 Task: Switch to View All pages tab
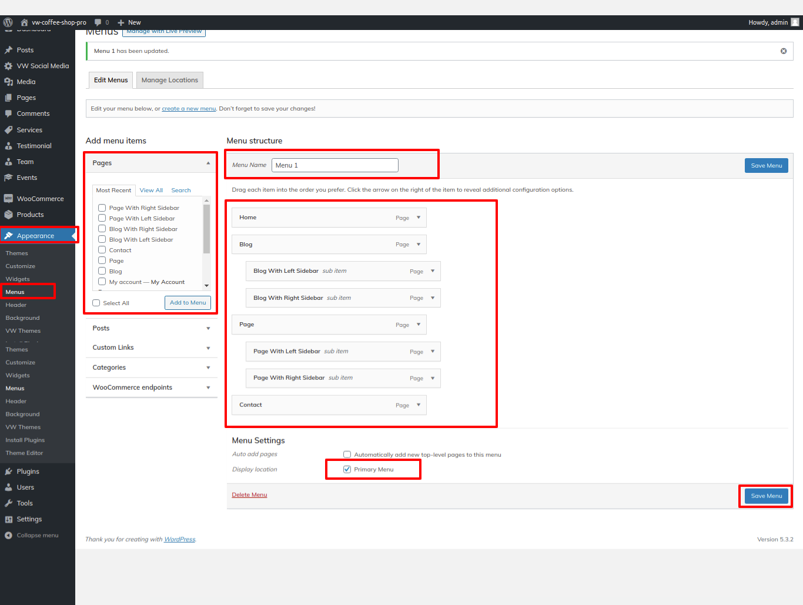click(151, 190)
